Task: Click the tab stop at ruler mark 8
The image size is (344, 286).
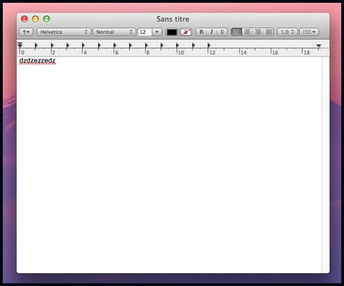Action: (x=146, y=45)
